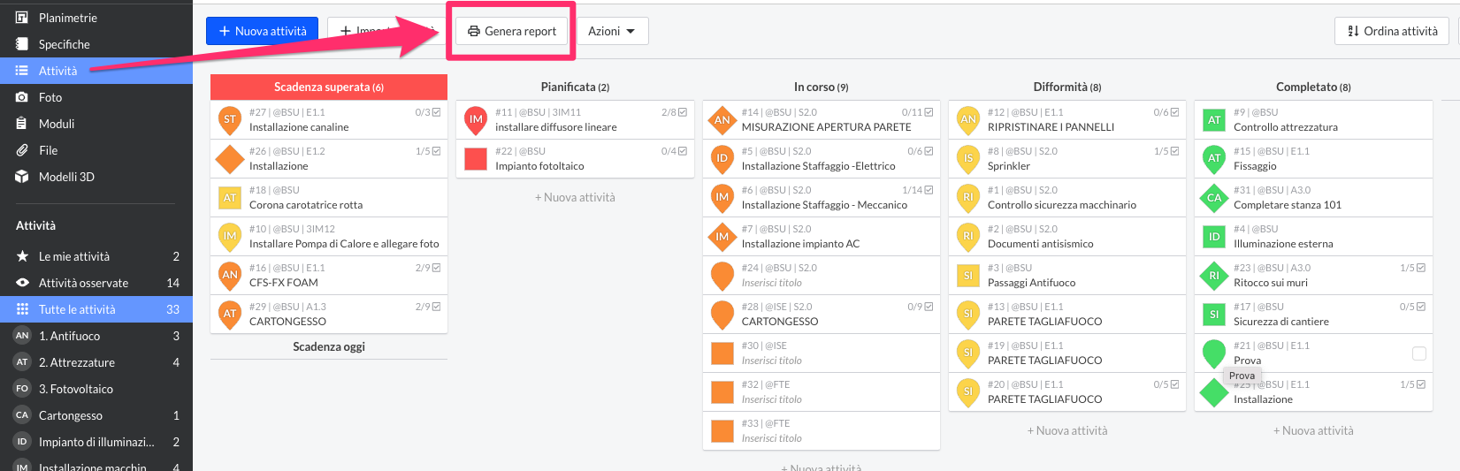Open the Foto camera icon
1460x471 pixels.
pos(22,97)
